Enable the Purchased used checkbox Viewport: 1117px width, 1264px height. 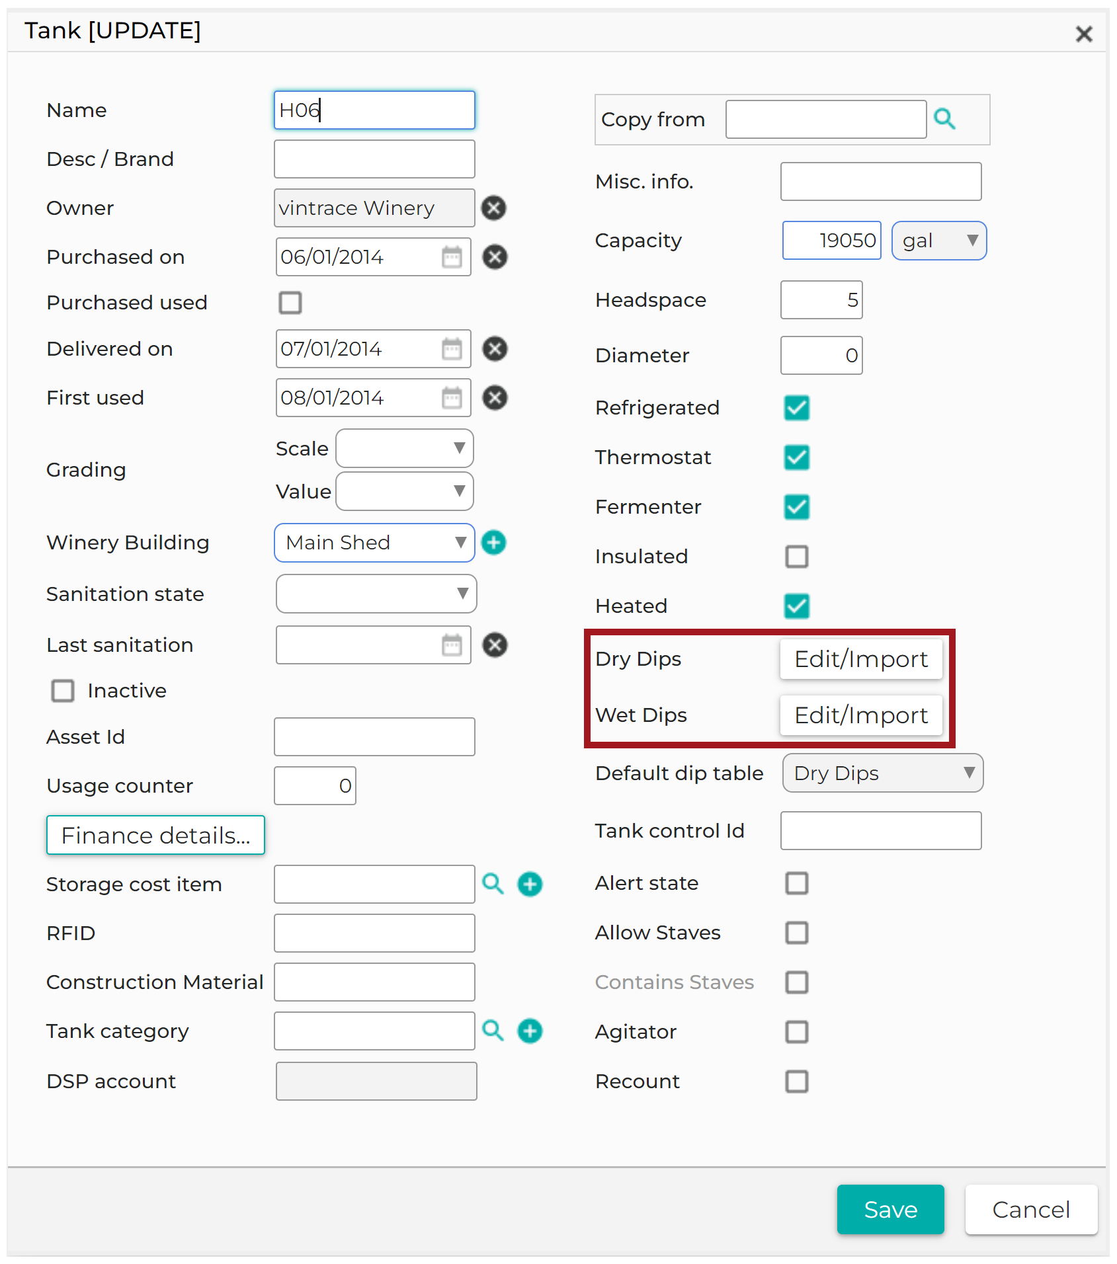[290, 303]
